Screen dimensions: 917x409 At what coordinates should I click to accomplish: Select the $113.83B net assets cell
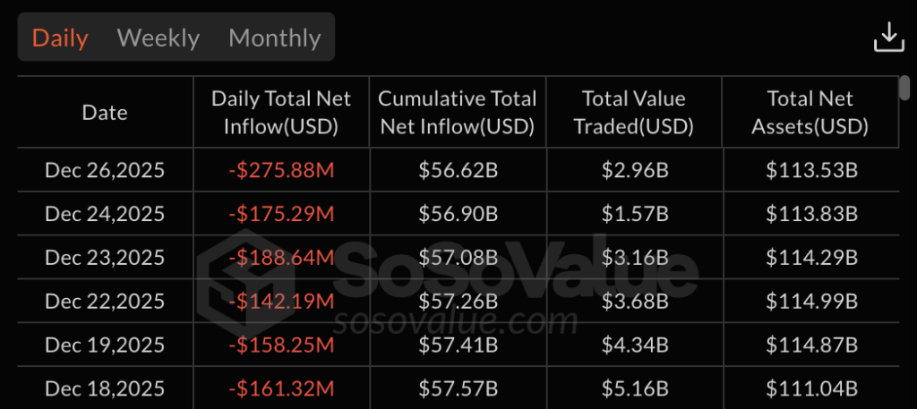812,214
